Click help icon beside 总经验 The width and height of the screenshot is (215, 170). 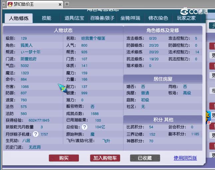click(85, 127)
